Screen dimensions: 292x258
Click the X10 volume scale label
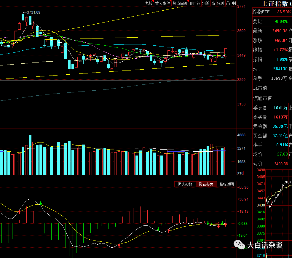coord(240,173)
